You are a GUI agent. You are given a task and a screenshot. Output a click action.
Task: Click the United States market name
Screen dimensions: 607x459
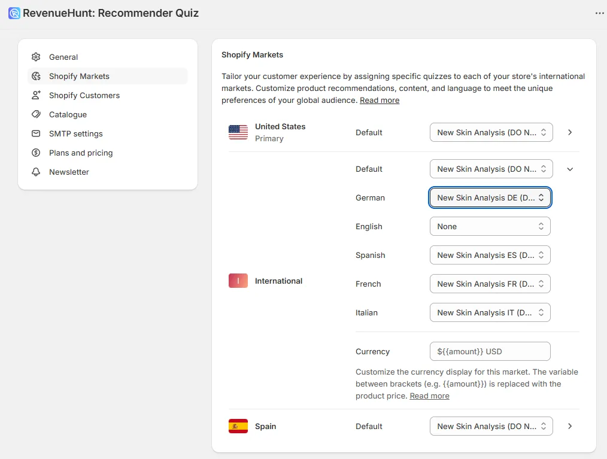click(280, 126)
